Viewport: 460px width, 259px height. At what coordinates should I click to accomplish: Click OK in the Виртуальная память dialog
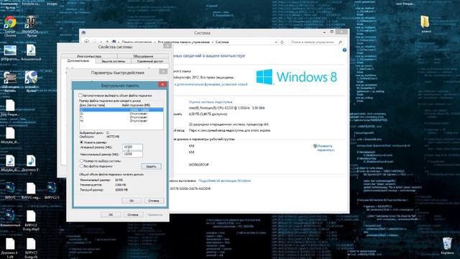132,201
